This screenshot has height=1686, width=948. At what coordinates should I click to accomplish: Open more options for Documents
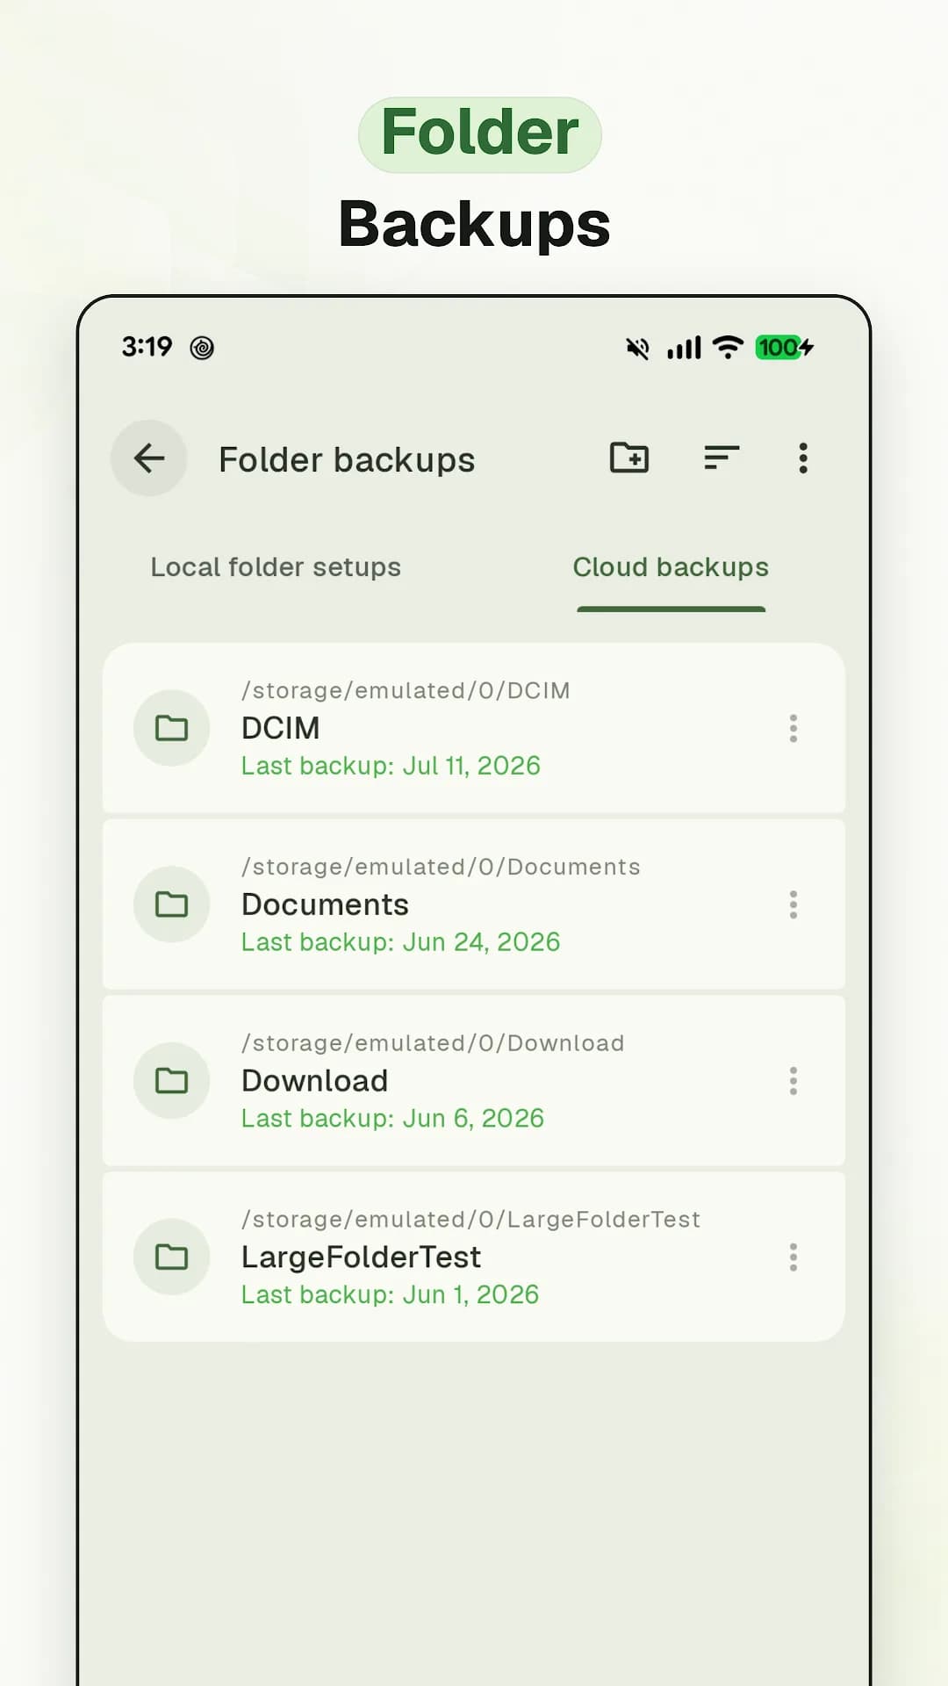click(794, 904)
